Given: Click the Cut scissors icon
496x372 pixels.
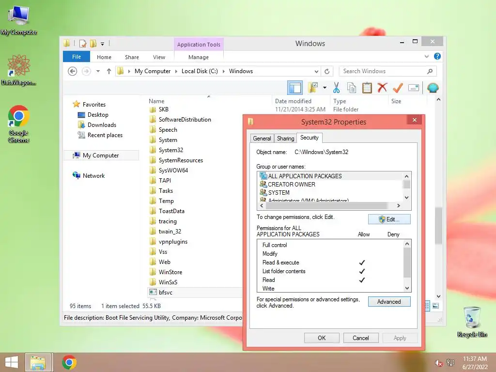Looking at the screenshot, I should pos(336,88).
